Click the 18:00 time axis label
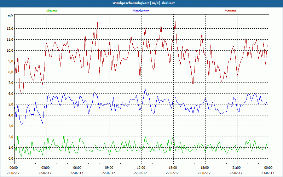283x177 pixels. (205, 168)
